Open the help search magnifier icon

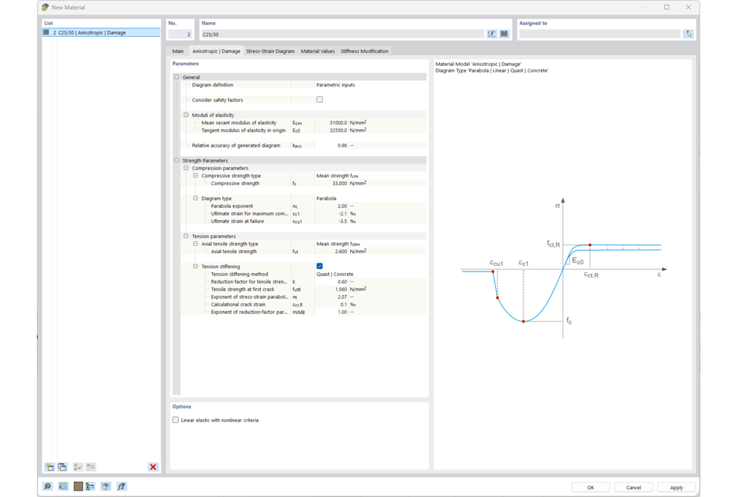coord(48,486)
